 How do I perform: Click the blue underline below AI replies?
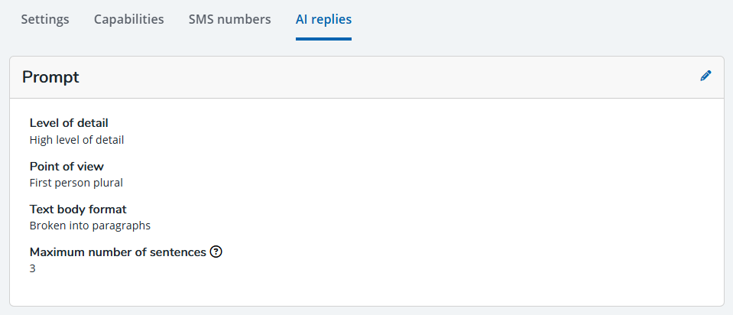pyautogui.click(x=323, y=38)
